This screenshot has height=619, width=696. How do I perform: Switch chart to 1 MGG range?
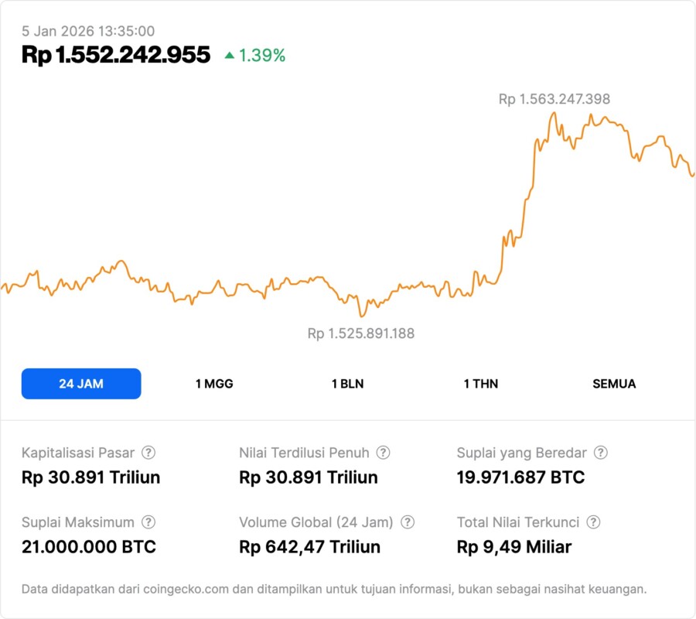(214, 384)
